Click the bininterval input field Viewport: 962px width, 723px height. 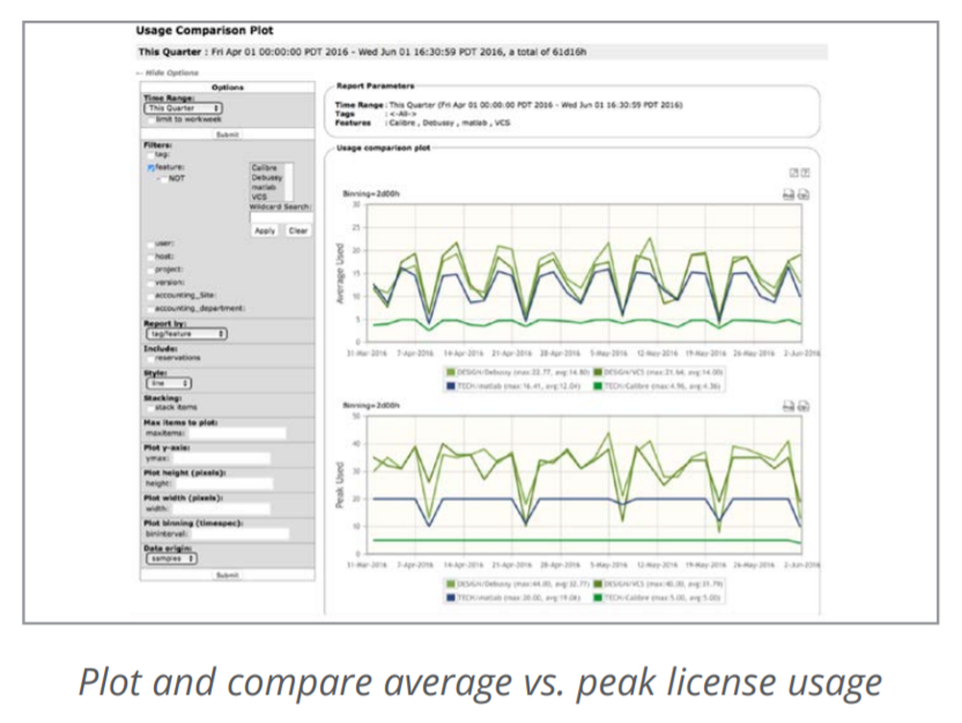(x=240, y=535)
